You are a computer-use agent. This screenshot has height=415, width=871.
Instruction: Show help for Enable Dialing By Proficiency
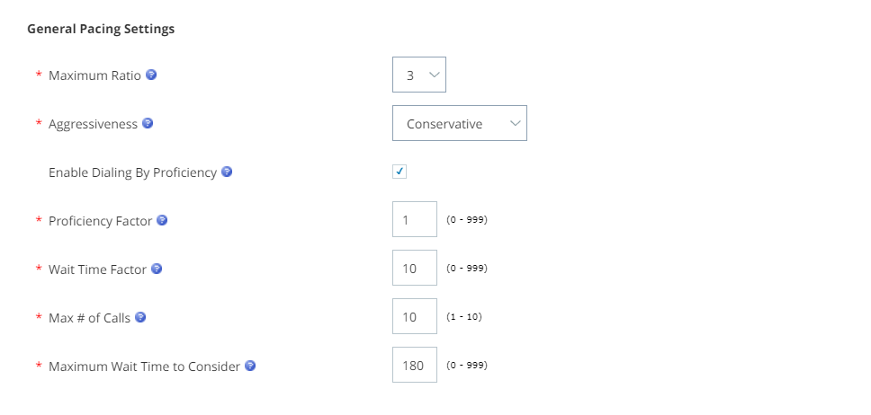point(227,172)
